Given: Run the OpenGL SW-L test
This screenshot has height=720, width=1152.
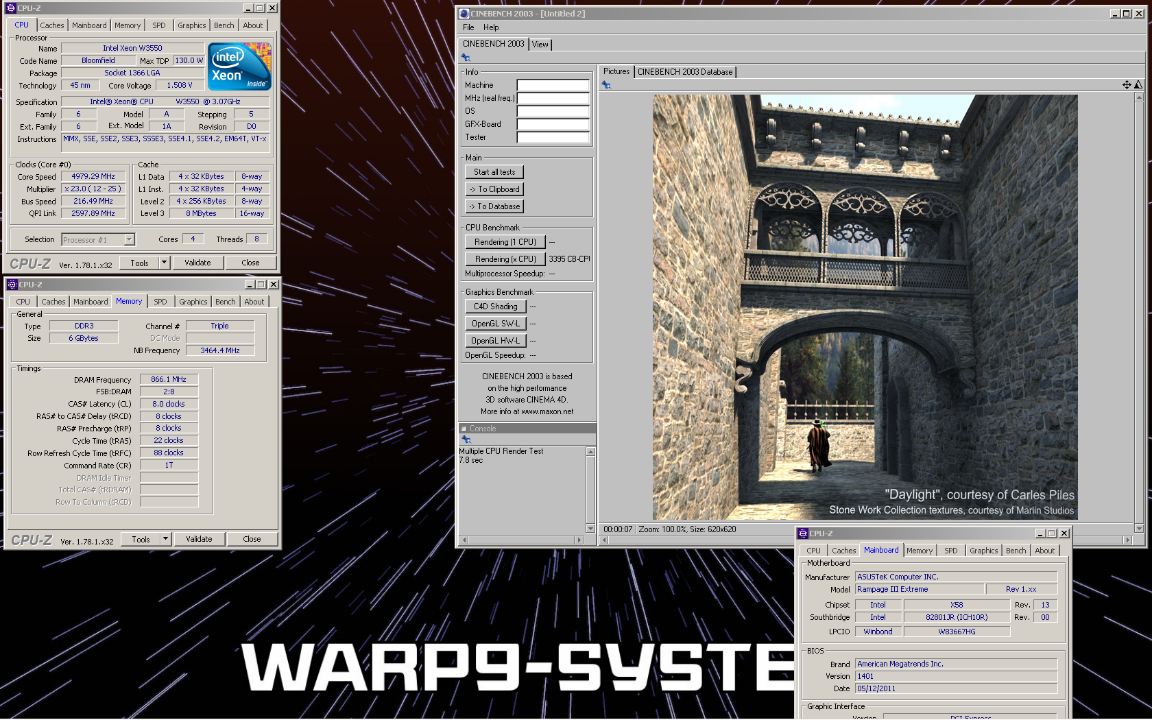Looking at the screenshot, I should click(x=496, y=324).
